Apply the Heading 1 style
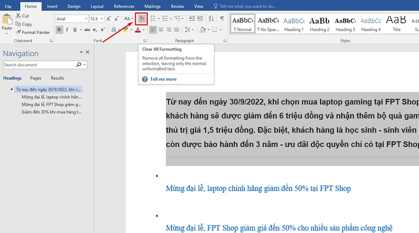Viewport: 419px width, 233px height. 294,24
